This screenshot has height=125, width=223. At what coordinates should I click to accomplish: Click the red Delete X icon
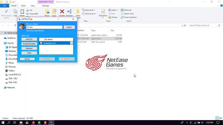pyautogui.click(x=62, y=11)
